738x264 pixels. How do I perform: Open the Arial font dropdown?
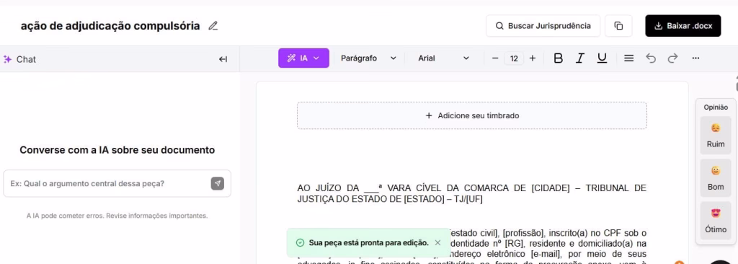tap(443, 58)
